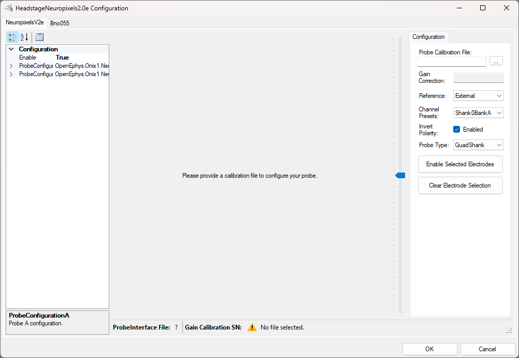
Task: Select the NeuropixelsV2e tab
Action: click(24, 22)
